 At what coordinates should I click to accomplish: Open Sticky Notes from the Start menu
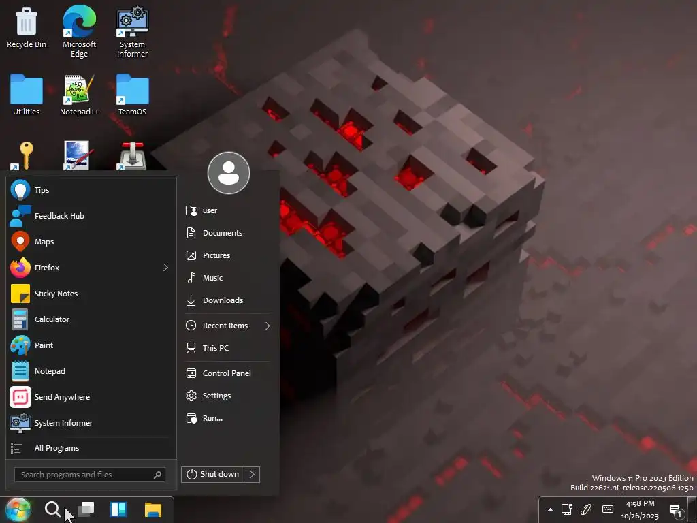click(x=91, y=294)
